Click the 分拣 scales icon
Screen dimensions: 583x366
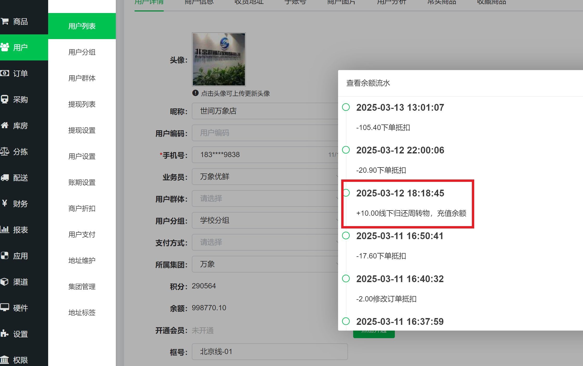[5, 151]
